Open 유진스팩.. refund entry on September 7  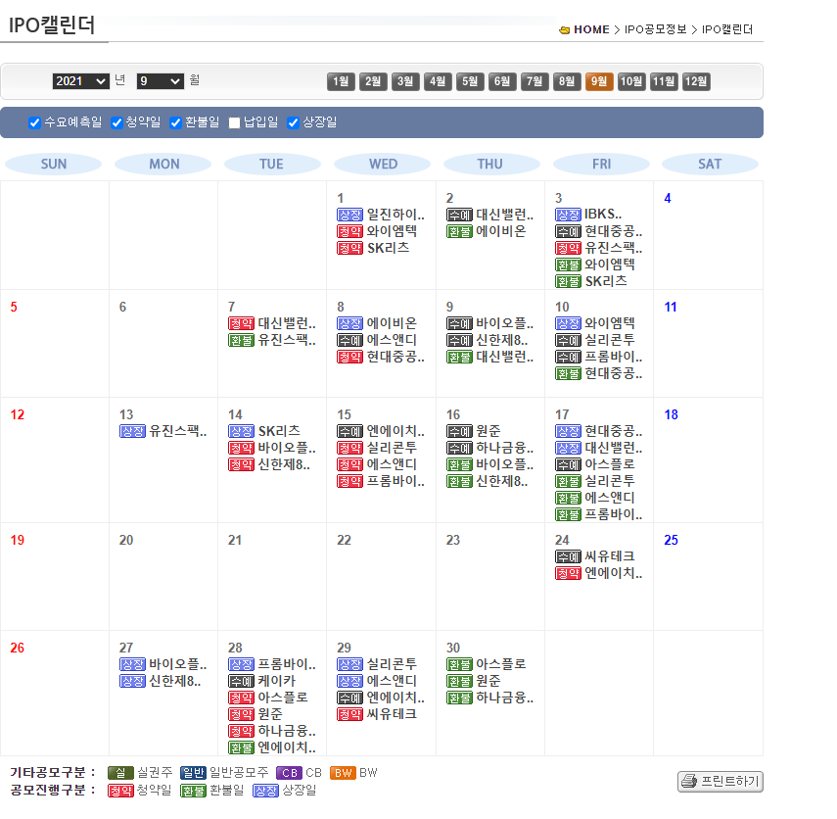287,340
